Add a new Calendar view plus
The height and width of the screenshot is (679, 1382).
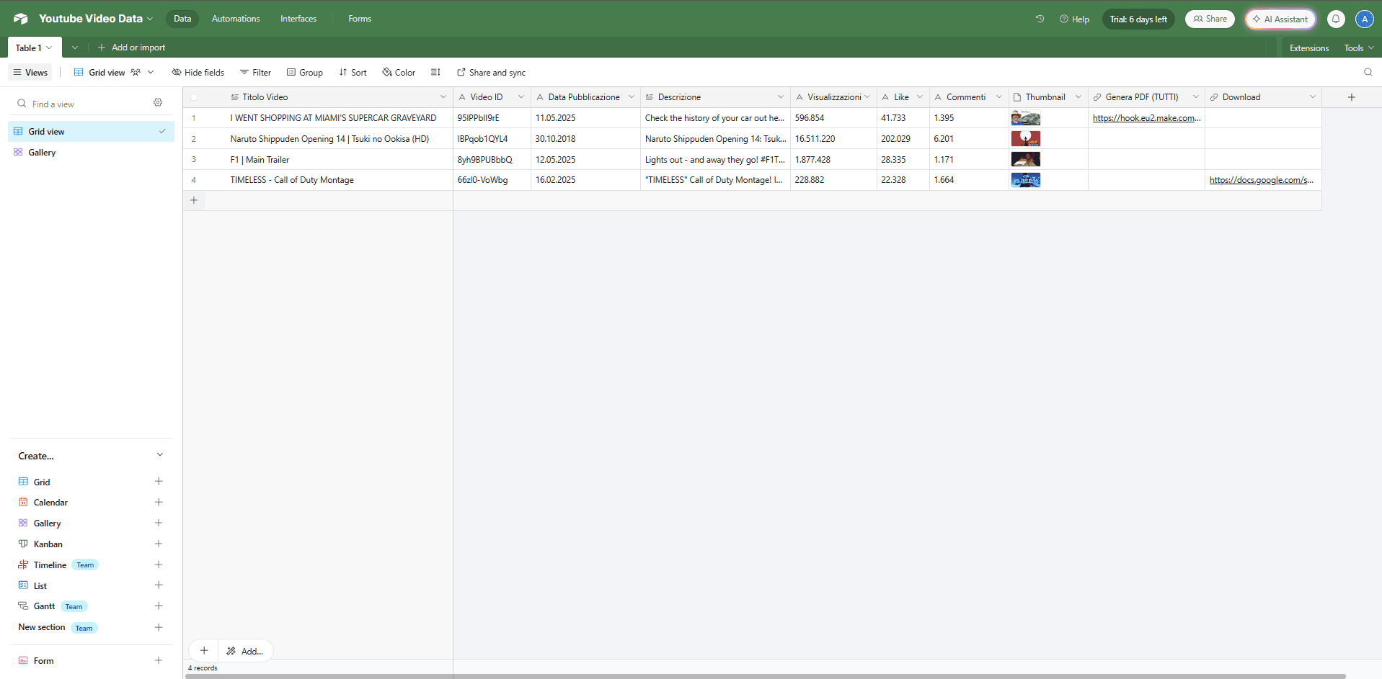pos(159,503)
